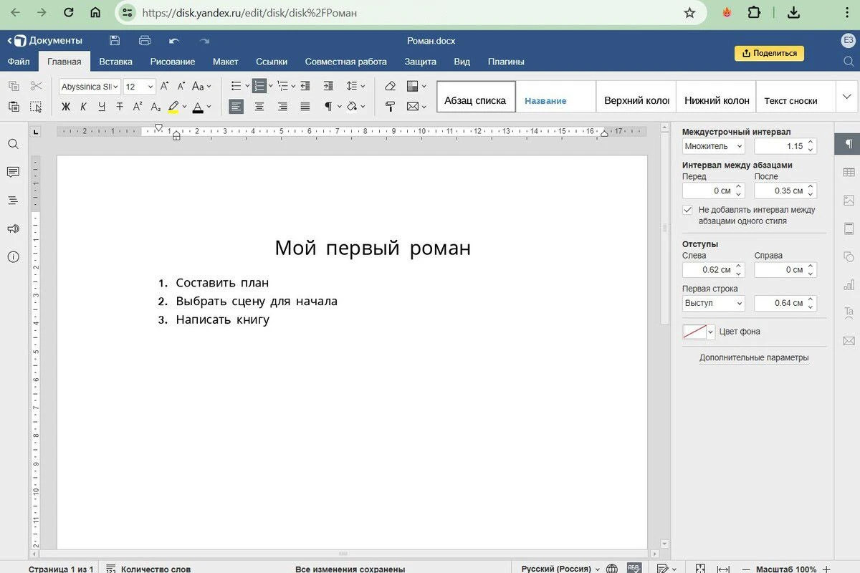Click the Clear style eraser icon
Image resolution: width=860 pixels, height=573 pixels.
click(390, 86)
